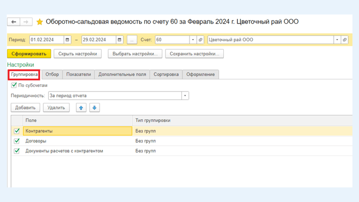Screen dimensions: 359x202
Task: Switch to the Группировка tab
Action: (24, 74)
